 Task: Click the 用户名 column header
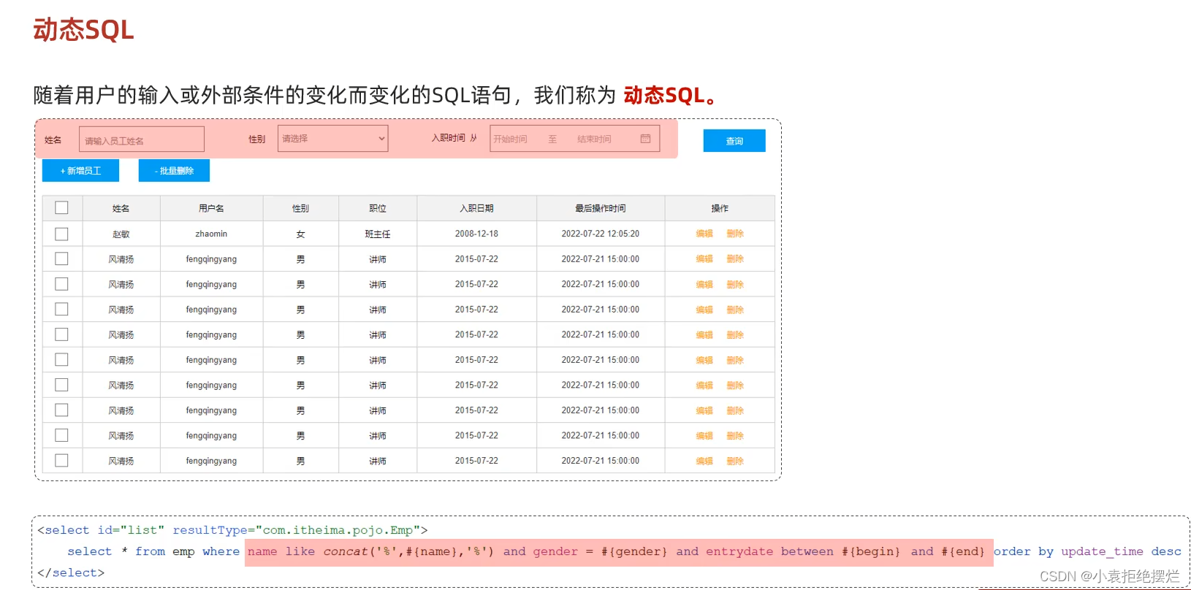(x=211, y=208)
